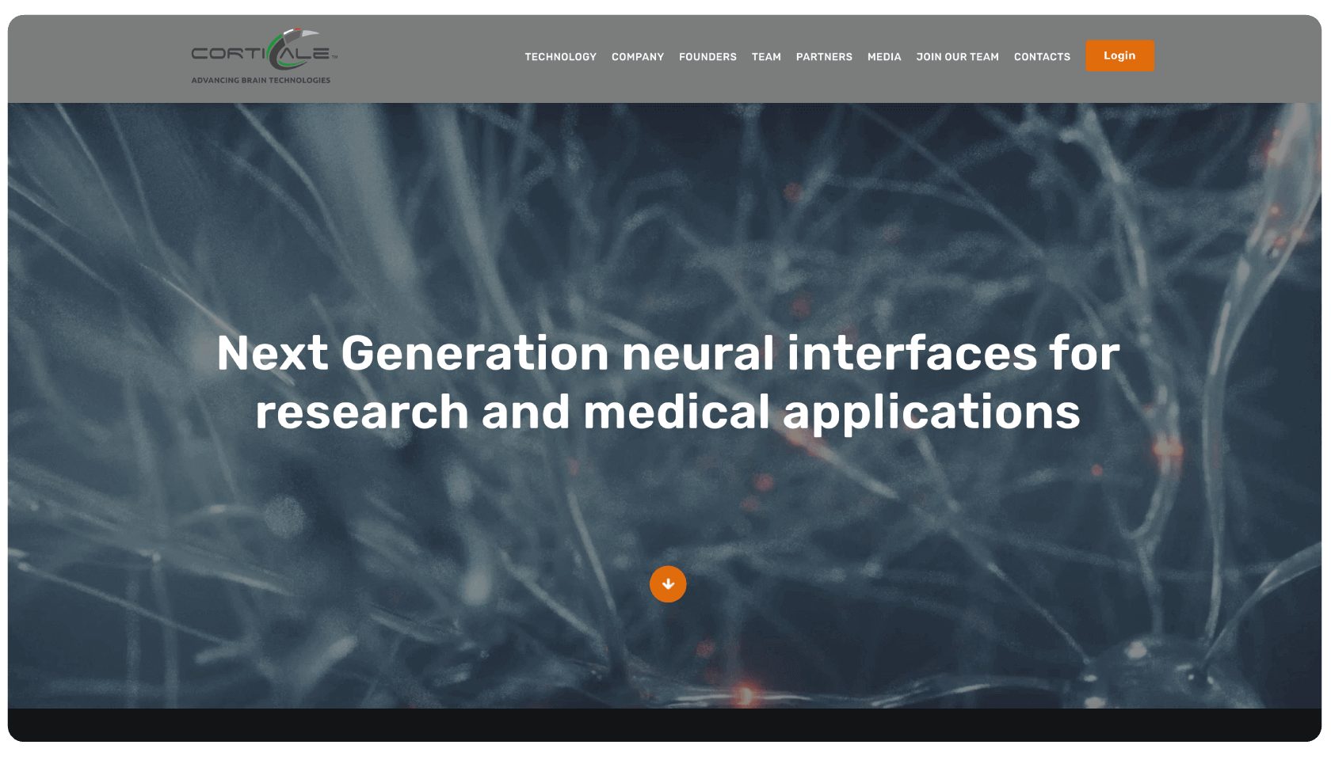Image resolution: width=1331 pixels, height=760 pixels.
Task: Go to the Company section
Action: click(x=638, y=57)
